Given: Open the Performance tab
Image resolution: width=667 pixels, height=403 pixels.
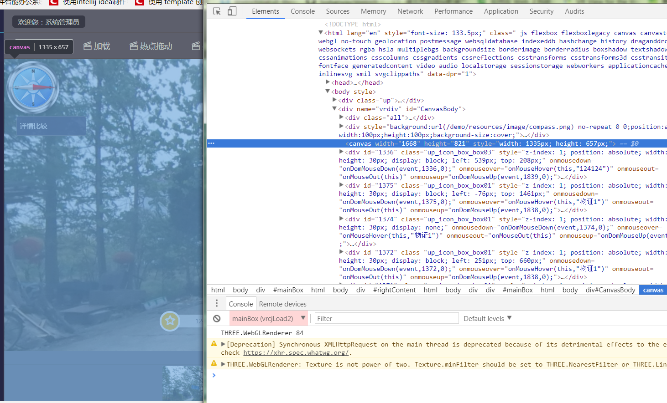Looking at the screenshot, I should [x=453, y=11].
